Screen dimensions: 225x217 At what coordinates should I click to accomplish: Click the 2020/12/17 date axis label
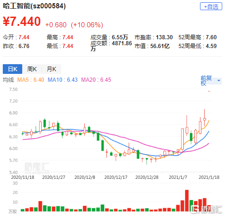coord(116,177)
